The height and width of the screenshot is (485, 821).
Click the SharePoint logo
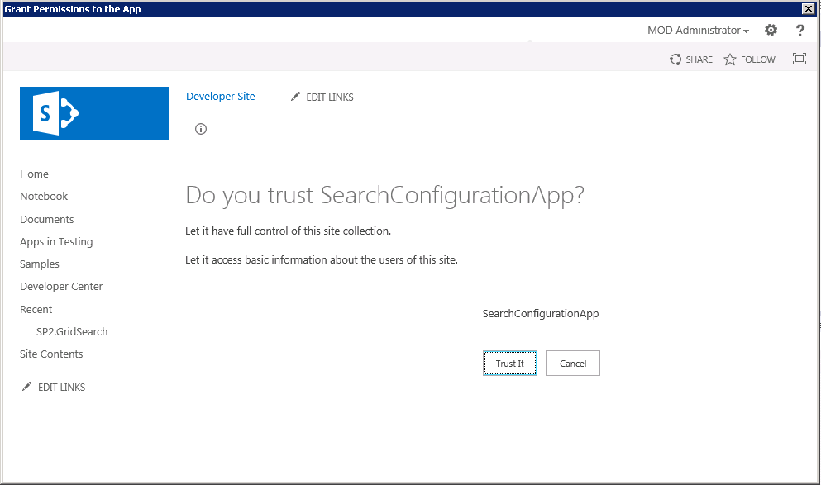coord(94,113)
